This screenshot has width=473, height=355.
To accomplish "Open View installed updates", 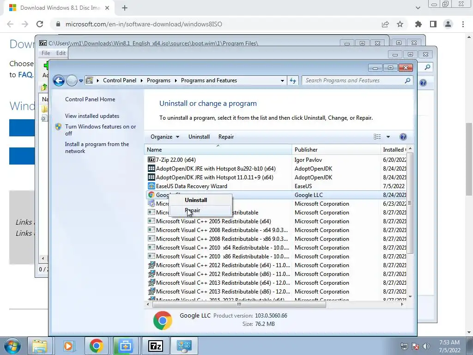I will coord(92,116).
